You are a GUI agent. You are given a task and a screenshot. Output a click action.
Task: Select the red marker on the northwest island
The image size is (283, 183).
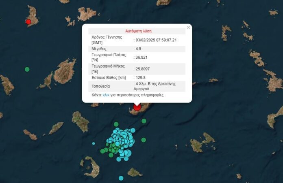pyautogui.click(x=28, y=22)
